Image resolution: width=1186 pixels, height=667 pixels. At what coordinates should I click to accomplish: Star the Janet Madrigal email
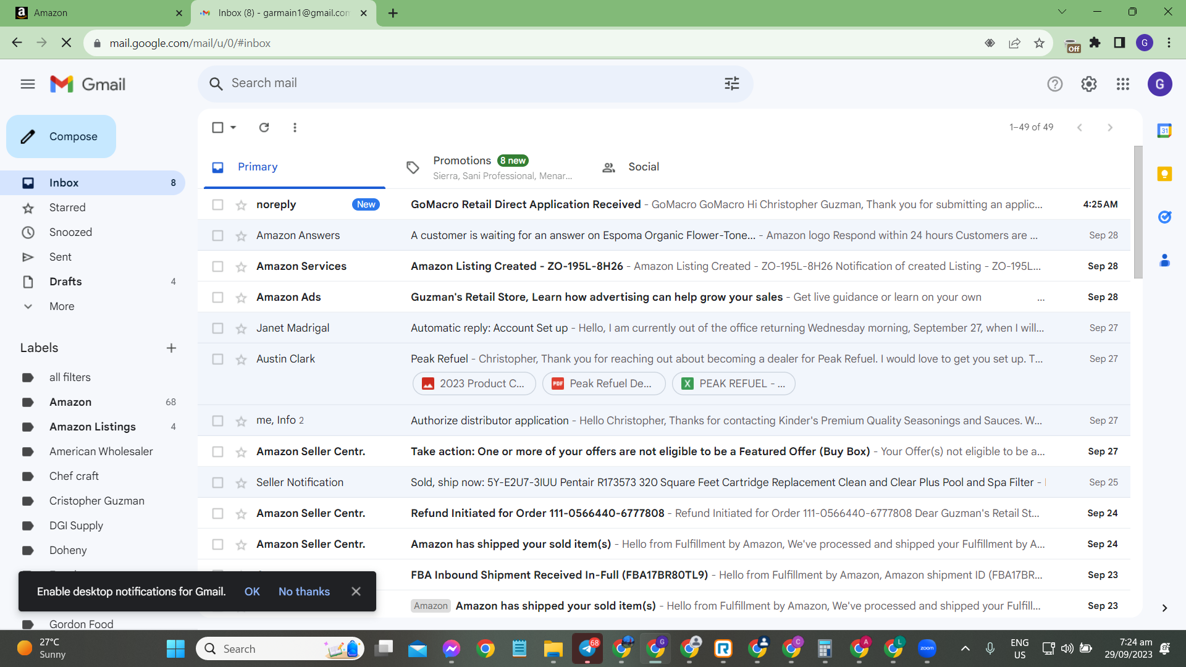pos(241,329)
